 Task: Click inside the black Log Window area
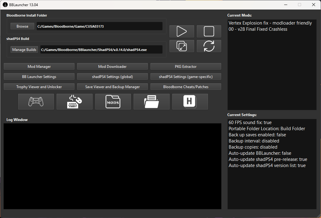pos(112,166)
